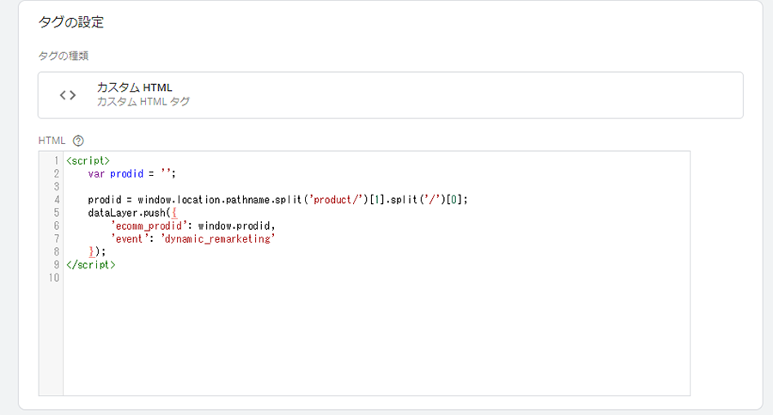Click the window.location.pathname.split code line

(277, 200)
